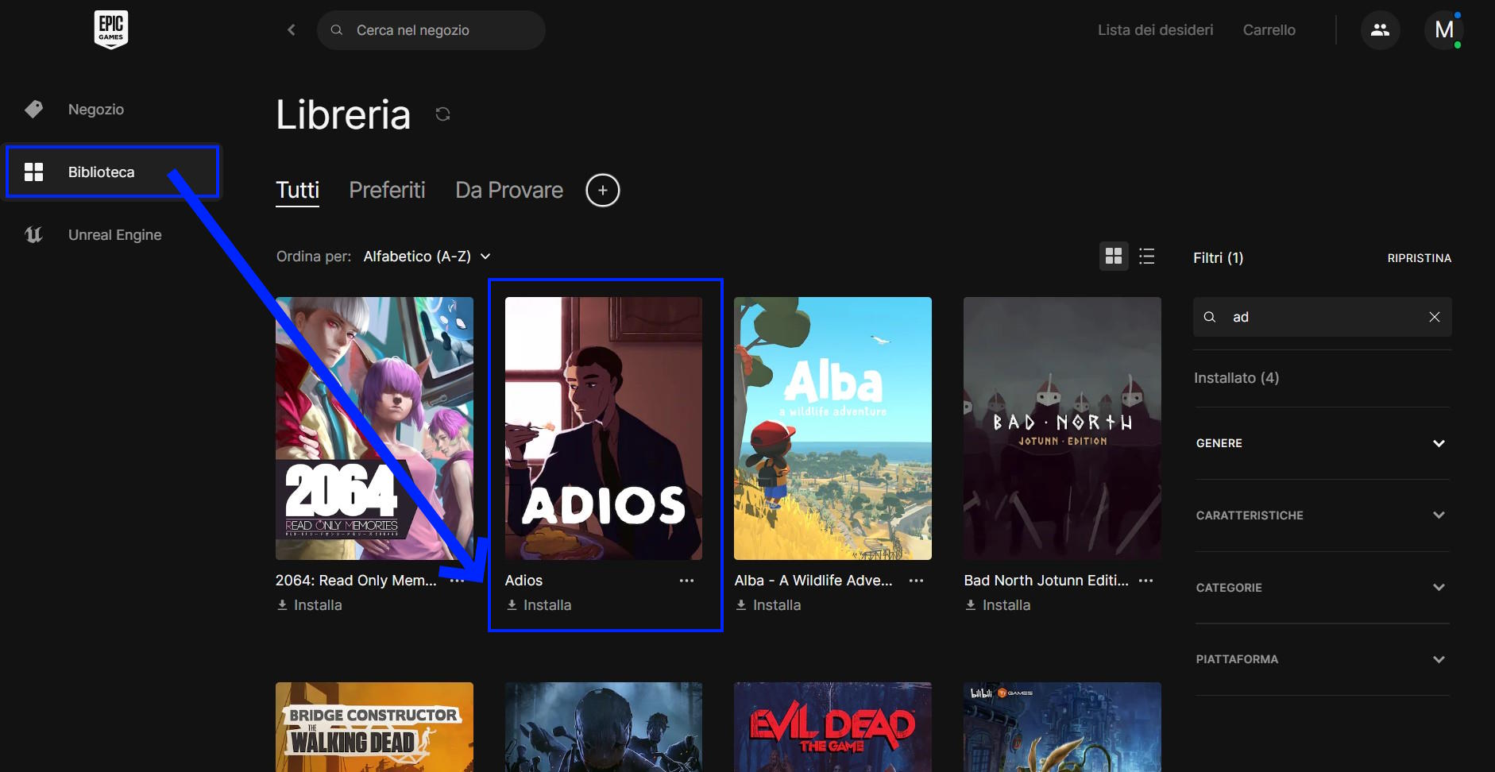Open Lista dei desideri link

(1155, 30)
